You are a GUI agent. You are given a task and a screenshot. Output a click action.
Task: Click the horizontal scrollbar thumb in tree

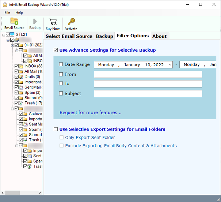(x=12, y=193)
